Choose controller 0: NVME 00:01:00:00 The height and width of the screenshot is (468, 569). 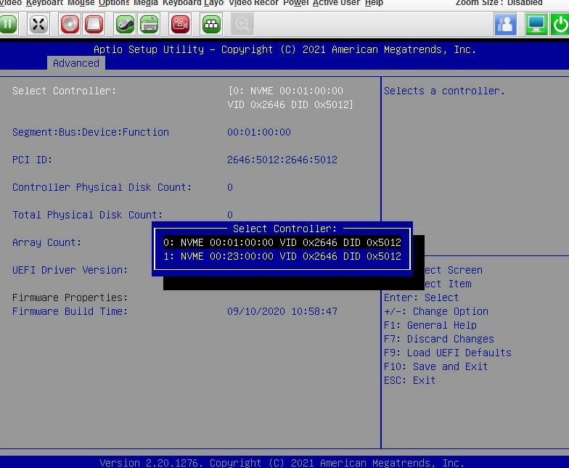tap(282, 242)
